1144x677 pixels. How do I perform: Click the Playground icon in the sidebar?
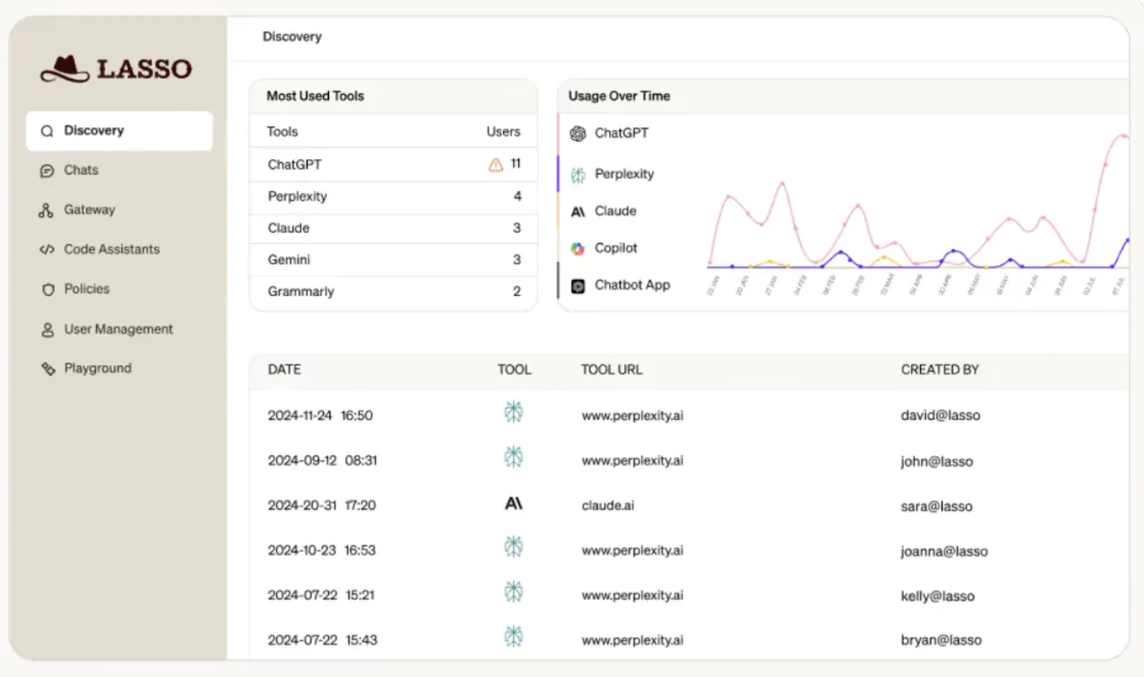click(x=46, y=368)
